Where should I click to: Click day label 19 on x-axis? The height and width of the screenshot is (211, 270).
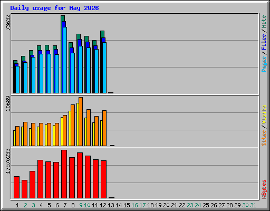pos(158,205)
